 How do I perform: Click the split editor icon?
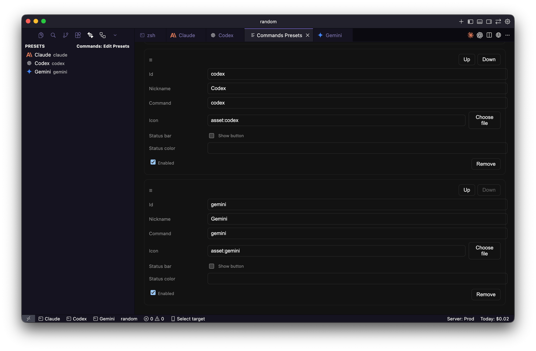tap(489, 35)
